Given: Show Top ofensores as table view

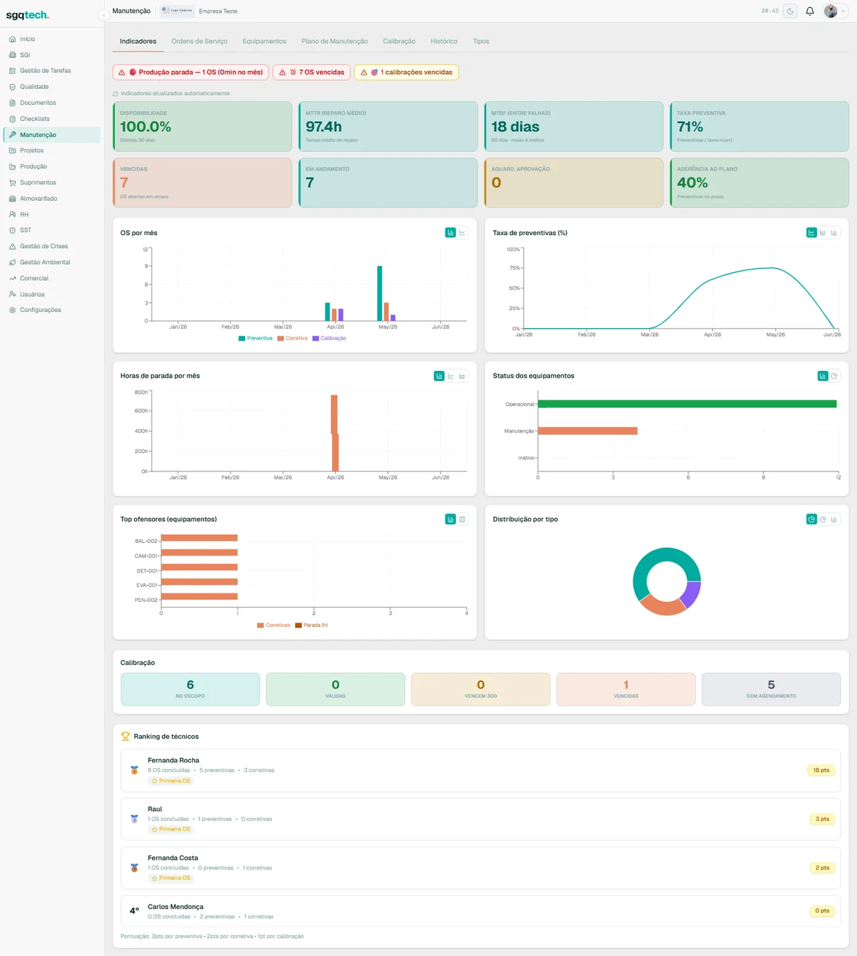Looking at the screenshot, I should coord(462,520).
